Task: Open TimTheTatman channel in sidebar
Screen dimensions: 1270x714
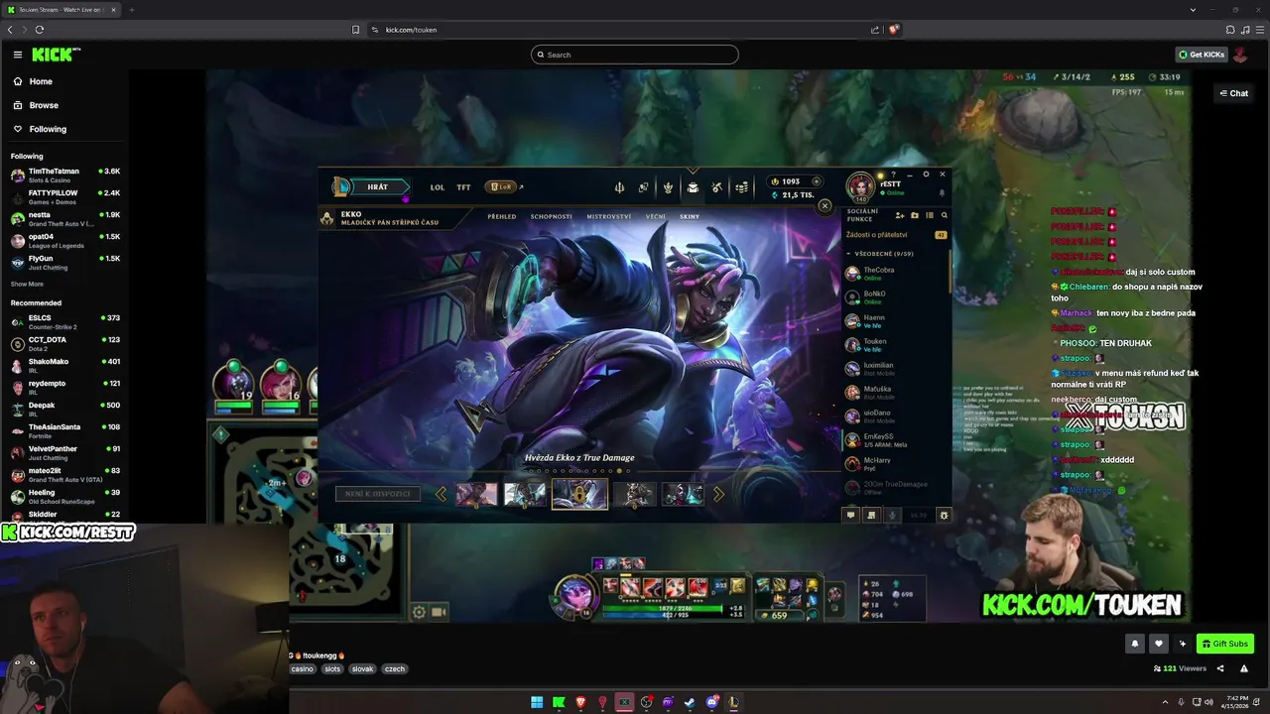Action: point(65,175)
